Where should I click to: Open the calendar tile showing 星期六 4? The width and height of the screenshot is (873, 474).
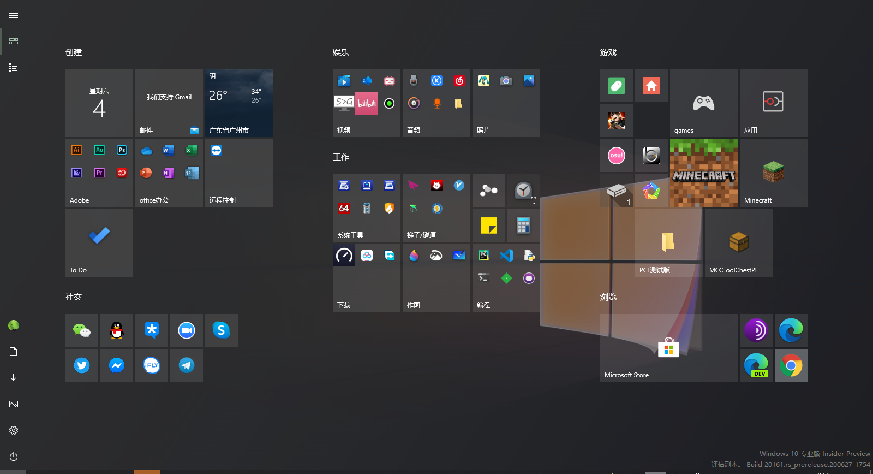pyautogui.click(x=99, y=103)
